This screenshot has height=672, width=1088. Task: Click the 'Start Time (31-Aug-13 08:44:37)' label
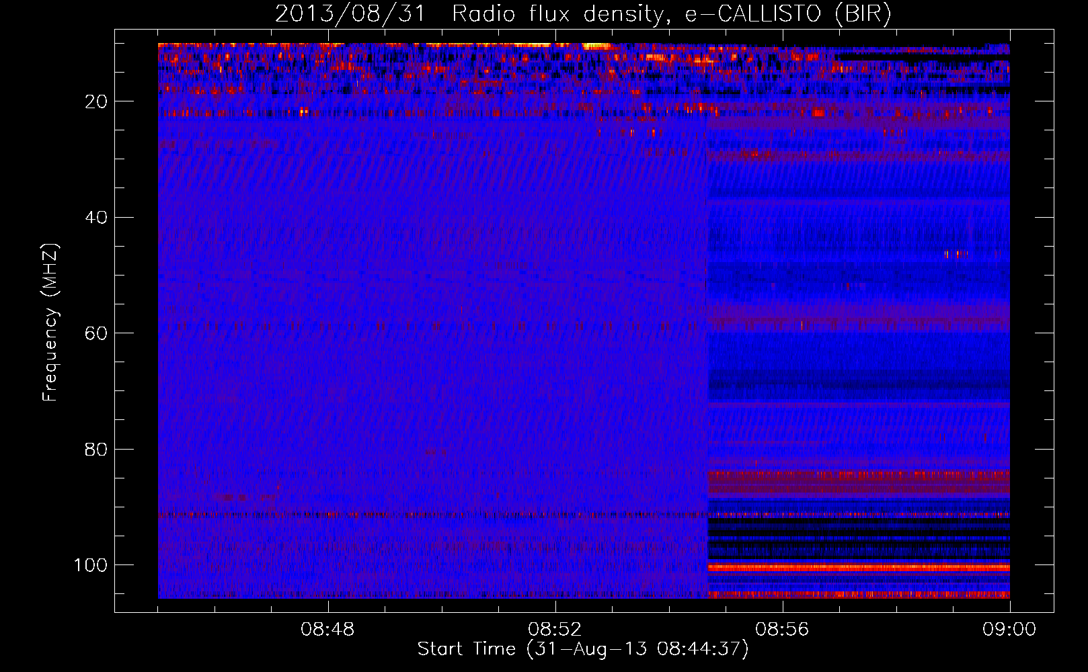point(583,649)
